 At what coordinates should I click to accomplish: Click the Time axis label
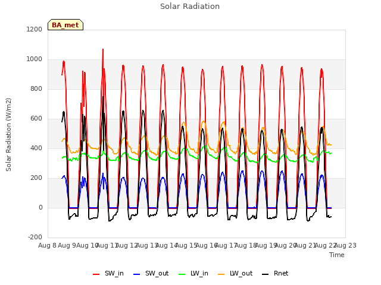[337, 255]
